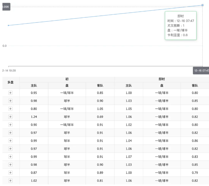Expand the row with initial home odds 0.80
Screen dimensions: 209x186
(10, 109)
